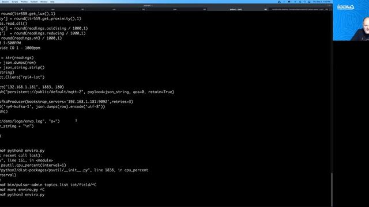Screen dimensions: 369x207
Task: Click the 'CO 1 - 1000ppm' comment line
Action: 20,48
